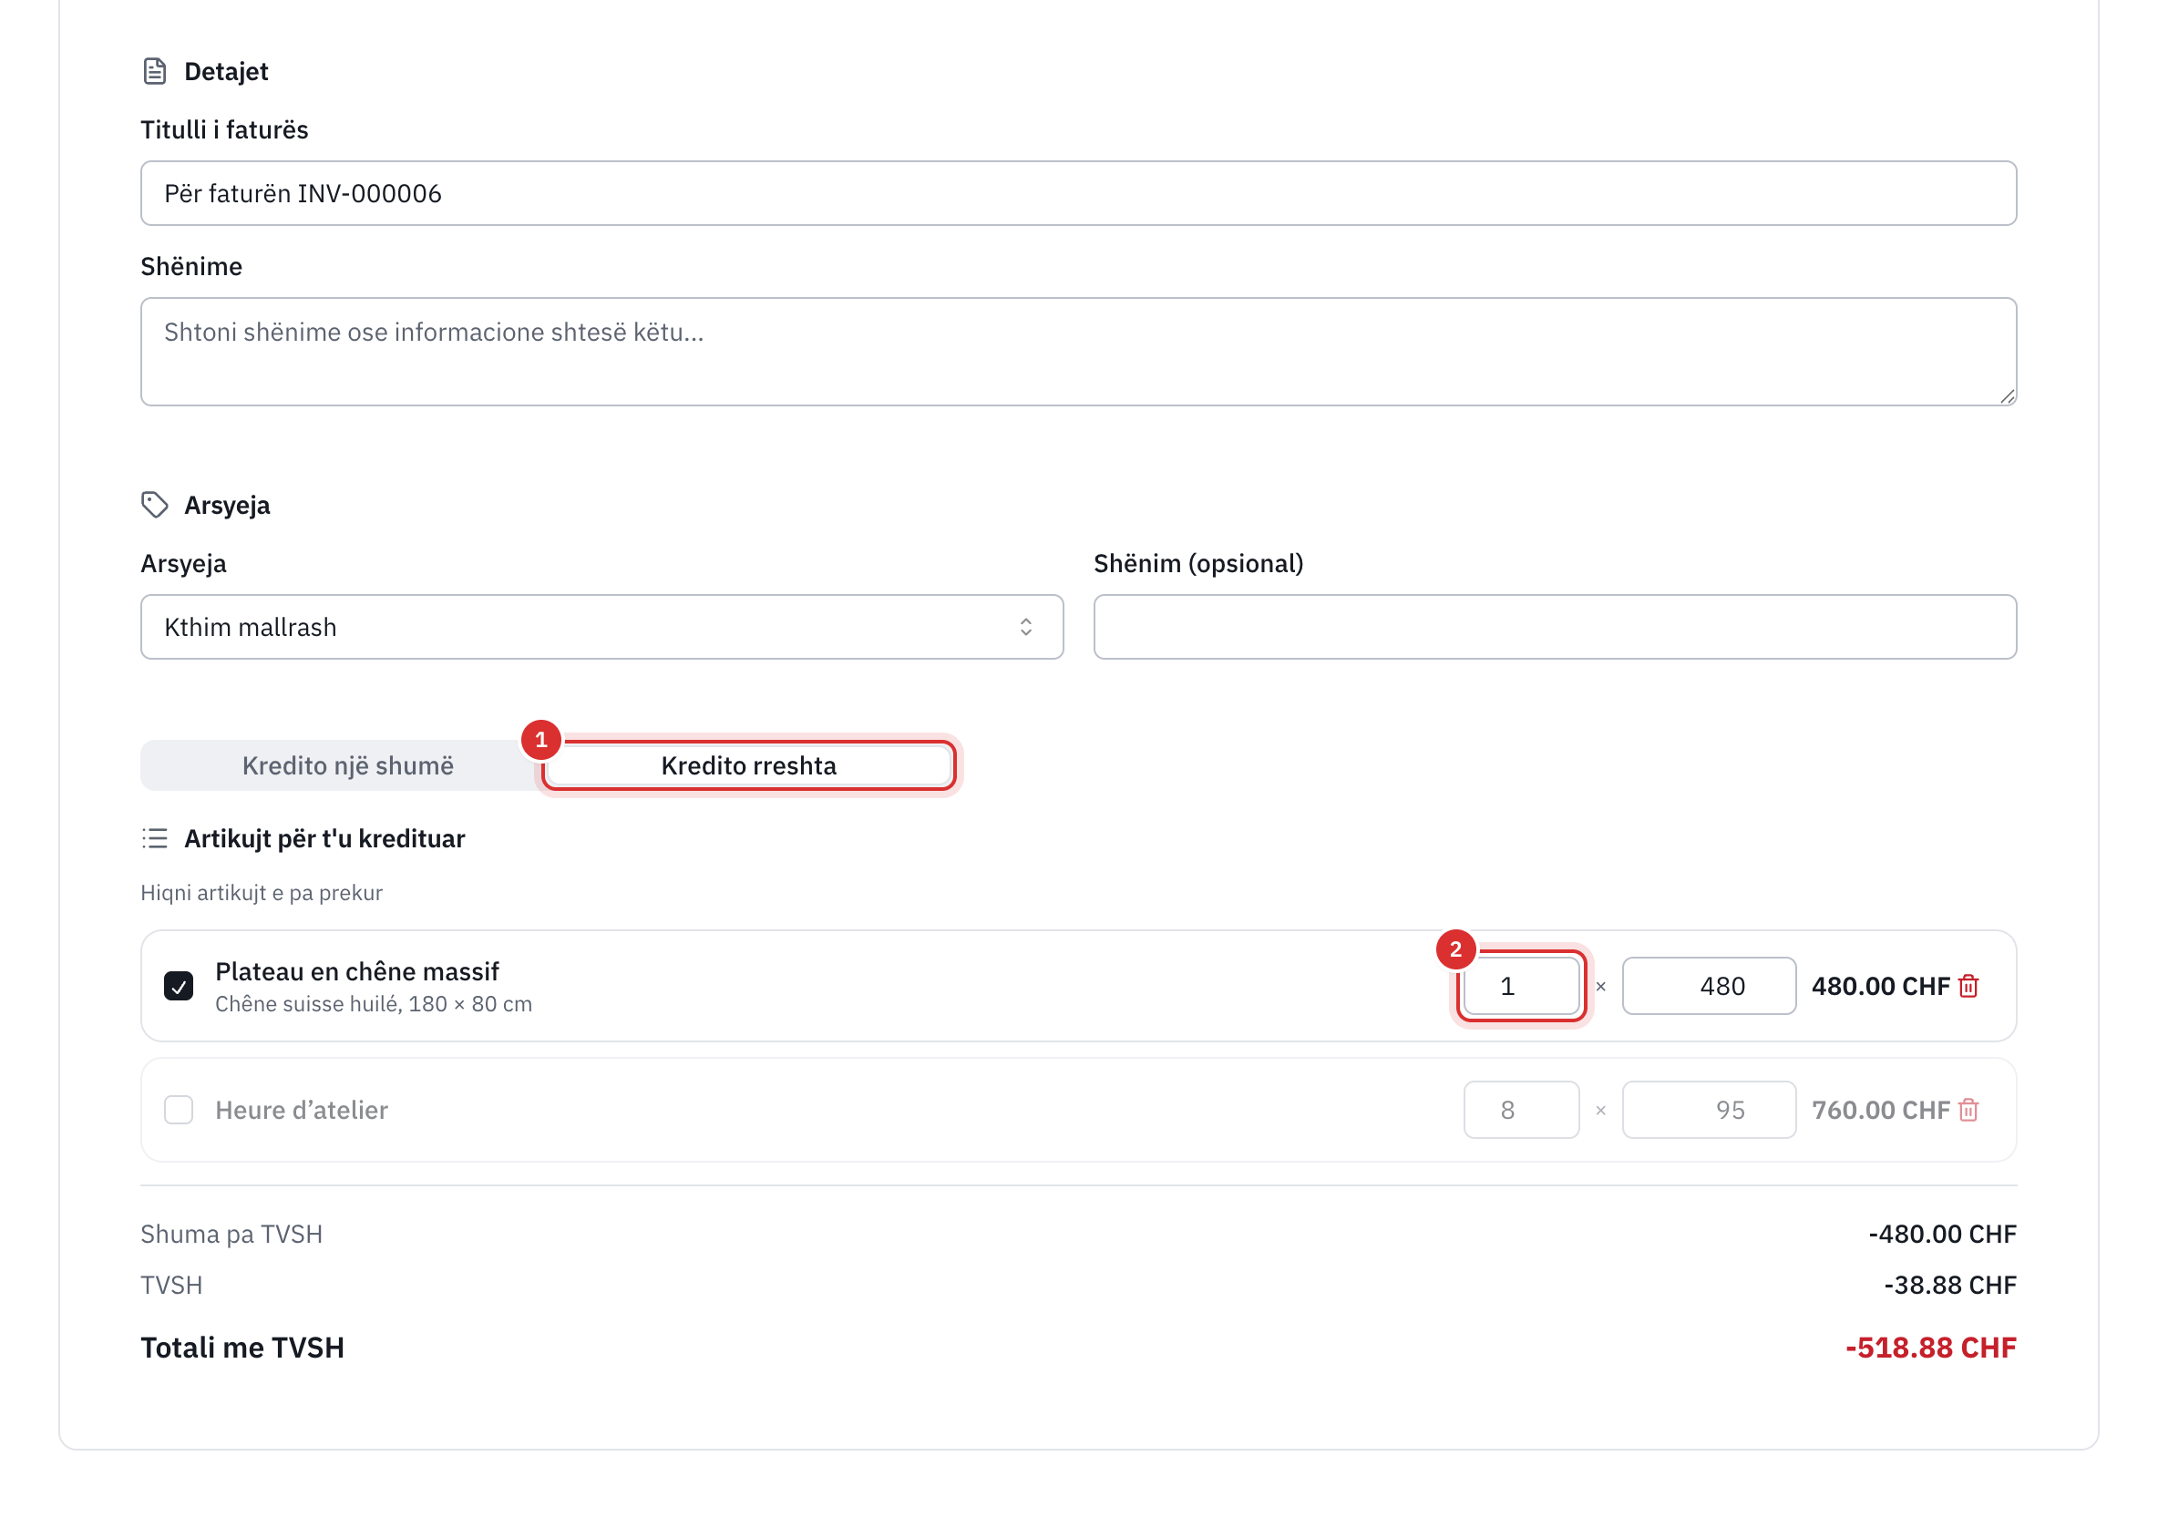Click the Chêne suisse huilé description text
Screen dimensions: 2158x1538
(x=374, y=1004)
